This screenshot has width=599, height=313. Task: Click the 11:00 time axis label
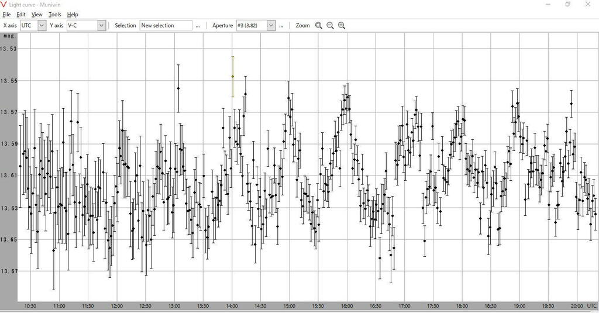click(59, 306)
